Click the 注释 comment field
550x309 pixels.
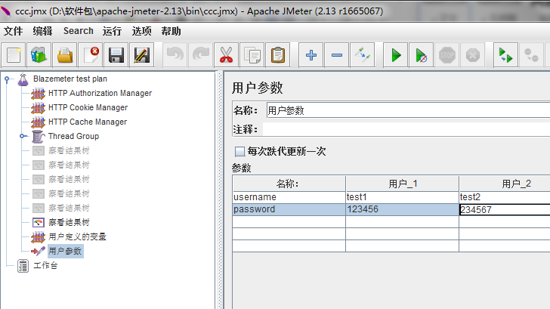pyautogui.click(x=406, y=129)
